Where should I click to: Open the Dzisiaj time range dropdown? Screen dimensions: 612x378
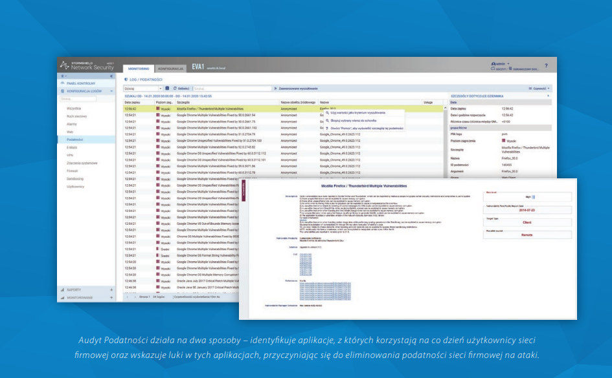142,88
